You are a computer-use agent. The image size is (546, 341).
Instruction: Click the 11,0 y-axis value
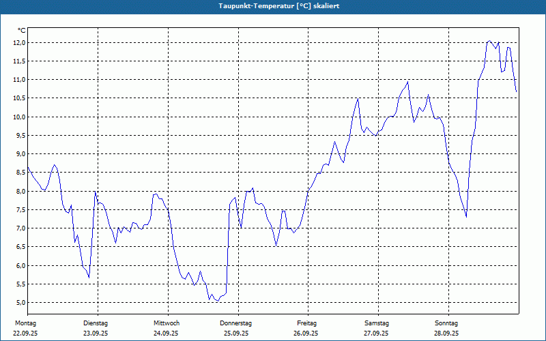tap(19, 80)
